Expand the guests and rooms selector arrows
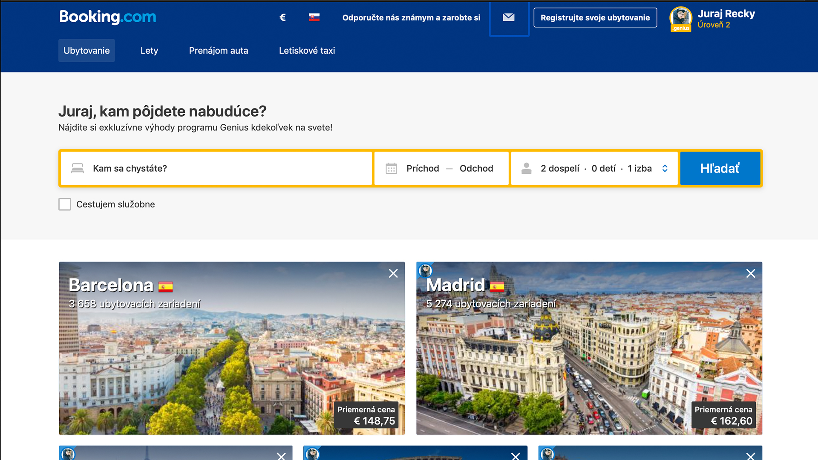 tap(665, 168)
